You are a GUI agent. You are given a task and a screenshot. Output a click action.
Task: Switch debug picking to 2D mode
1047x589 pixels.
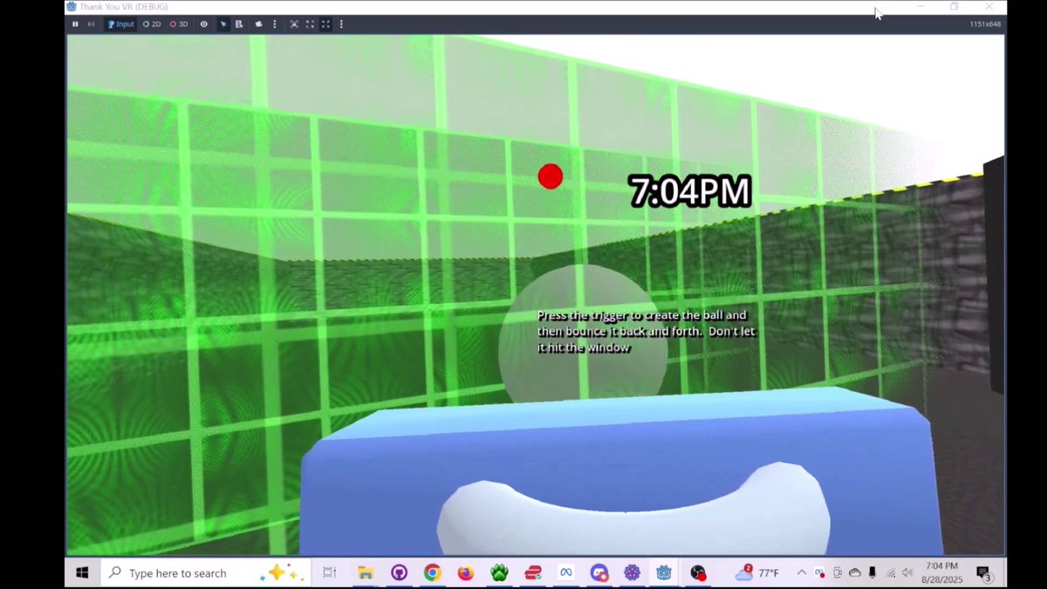click(152, 24)
